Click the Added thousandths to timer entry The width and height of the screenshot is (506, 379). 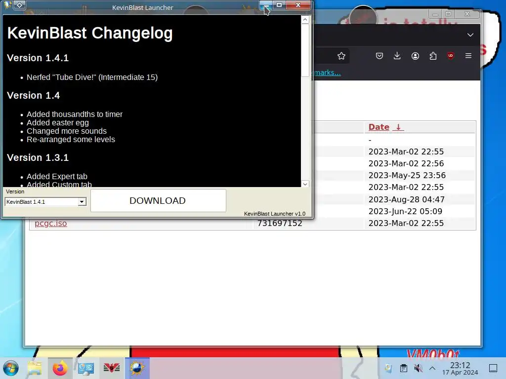tap(75, 114)
